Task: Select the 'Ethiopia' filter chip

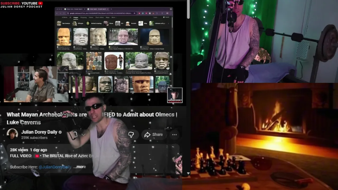Action: [x=78, y=23]
